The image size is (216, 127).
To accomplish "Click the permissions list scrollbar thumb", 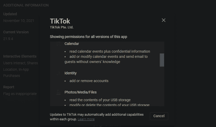I will 162,60.
